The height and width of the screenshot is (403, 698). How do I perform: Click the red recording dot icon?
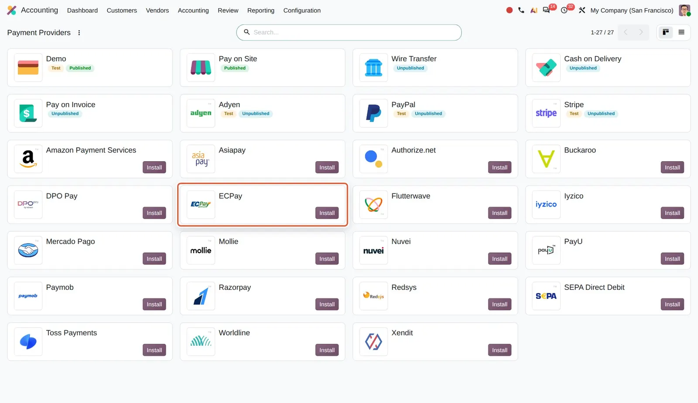point(509,10)
